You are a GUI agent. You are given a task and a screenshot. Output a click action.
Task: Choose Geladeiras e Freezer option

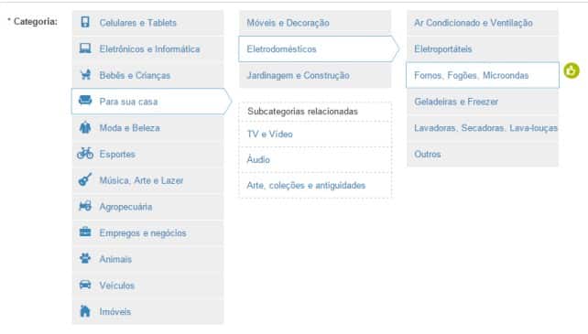tap(483, 102)
